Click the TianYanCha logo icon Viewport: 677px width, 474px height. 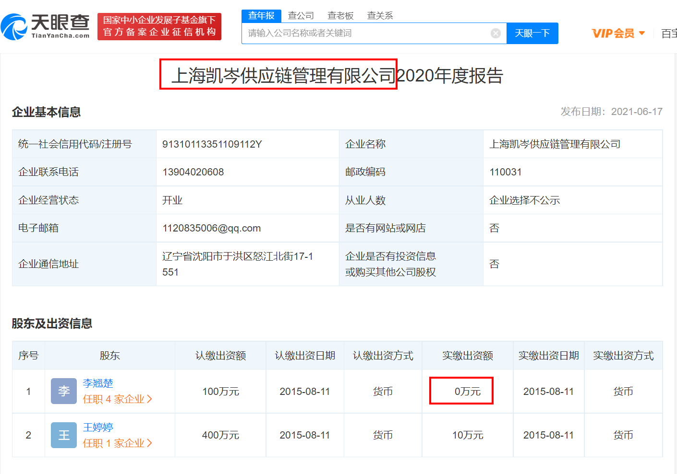[x=13, y=27]
